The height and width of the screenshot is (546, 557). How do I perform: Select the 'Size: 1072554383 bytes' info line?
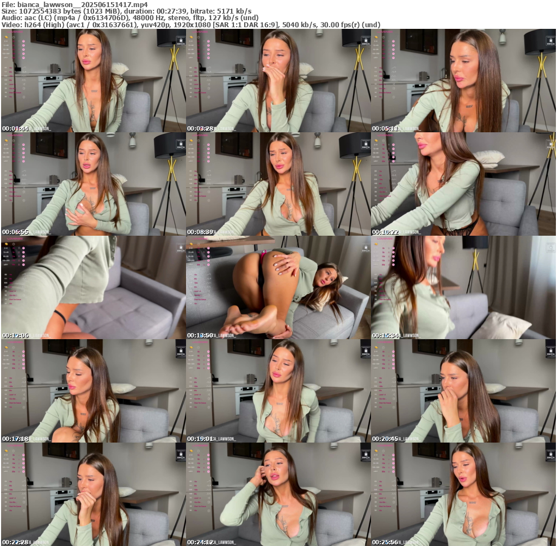click(126, 11)
